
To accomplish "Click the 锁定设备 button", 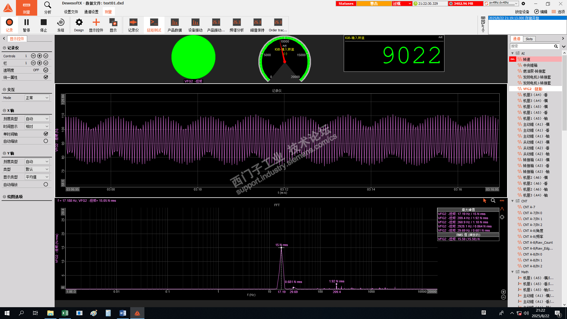I will coord(522,12).
